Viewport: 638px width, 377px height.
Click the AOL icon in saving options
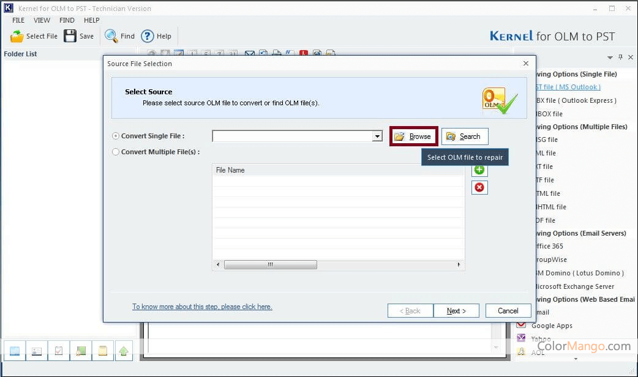[x=521, y=351]
